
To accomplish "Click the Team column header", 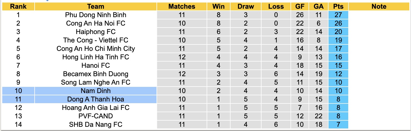I will pyautogui.click(x=95, y=6).
